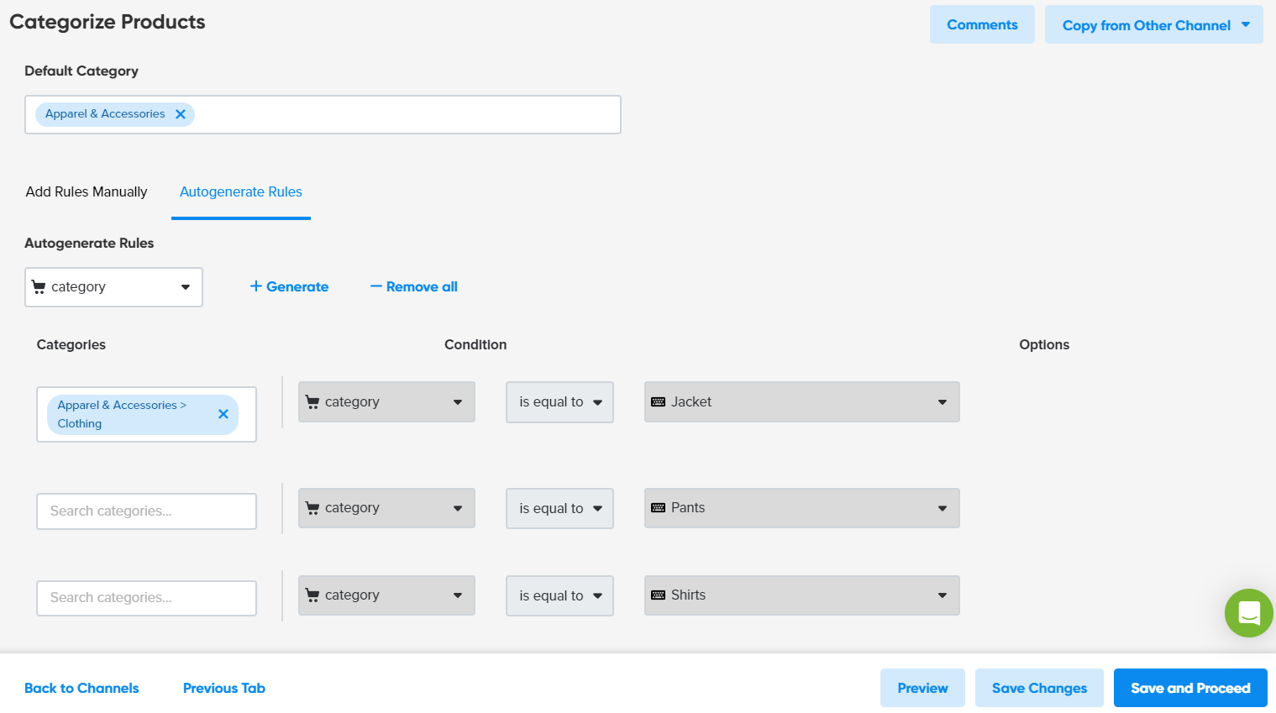Open the Comments panel

click(x=982, y=25)
